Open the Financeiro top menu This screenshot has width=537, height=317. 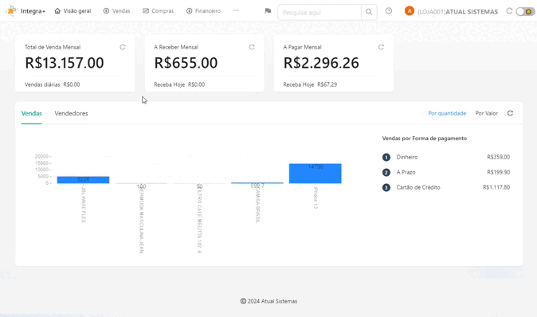click(203, 11)
